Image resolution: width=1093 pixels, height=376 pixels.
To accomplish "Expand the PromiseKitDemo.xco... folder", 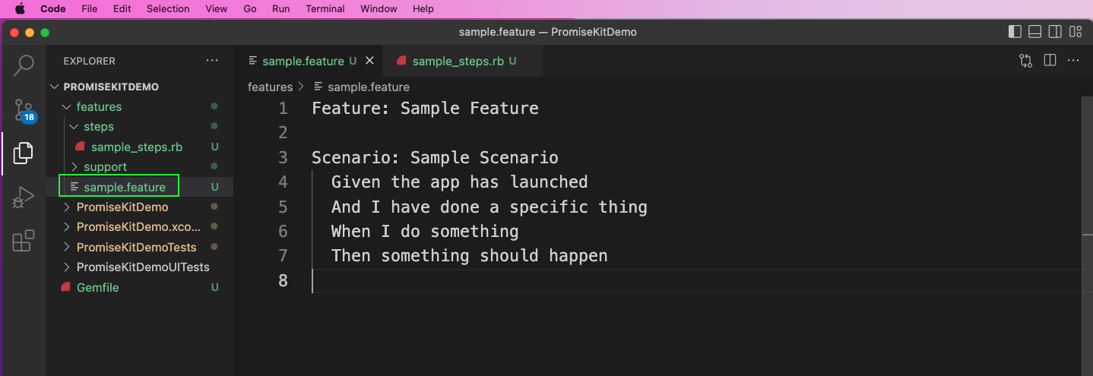I will pos(67,227).
